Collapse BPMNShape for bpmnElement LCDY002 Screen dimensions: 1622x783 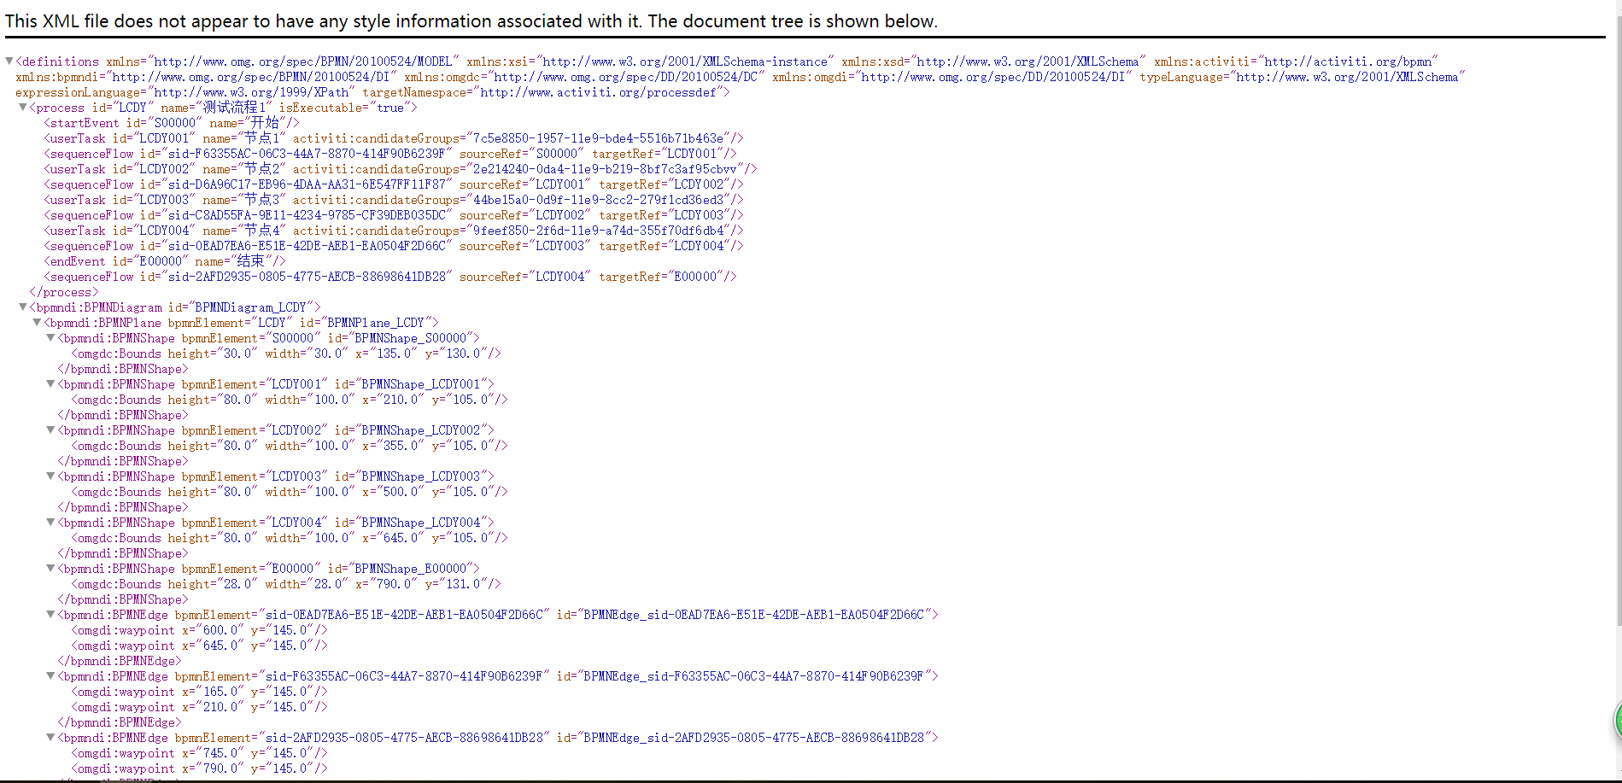50,430
